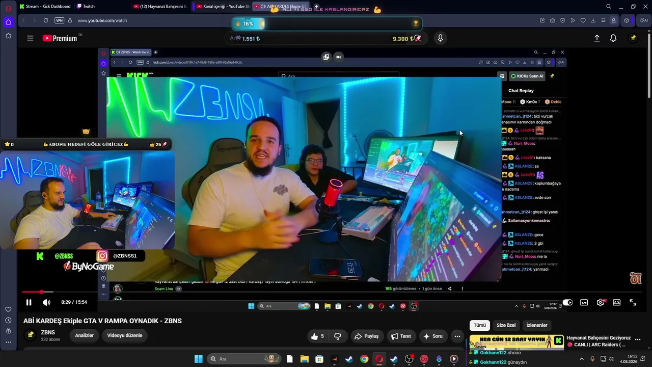Switch to theater mode

coord(617,302)
